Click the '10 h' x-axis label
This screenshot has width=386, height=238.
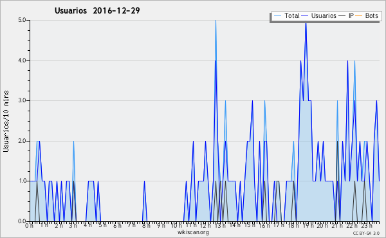(176, 226)
